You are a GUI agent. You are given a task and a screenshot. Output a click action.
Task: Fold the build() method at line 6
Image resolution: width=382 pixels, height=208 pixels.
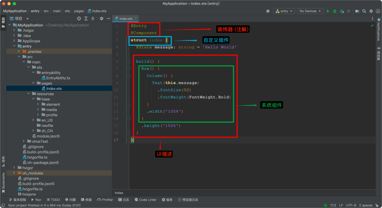point(129,61)
